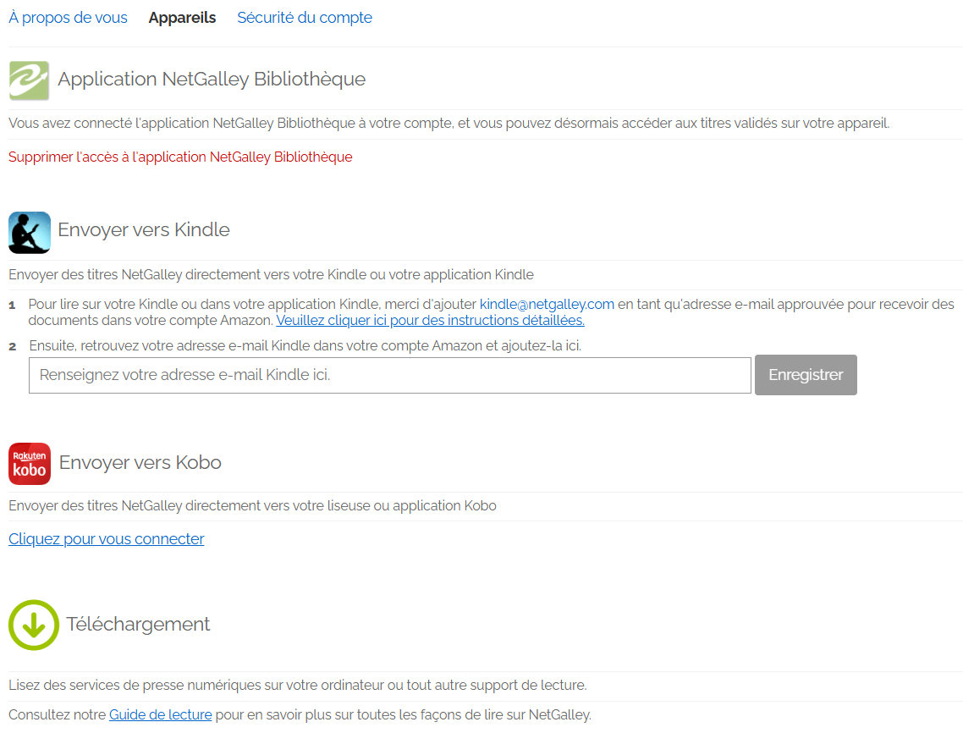Select the Appareils tab
963x733 pixels.
pyautogui.click(x=182, y=18)
